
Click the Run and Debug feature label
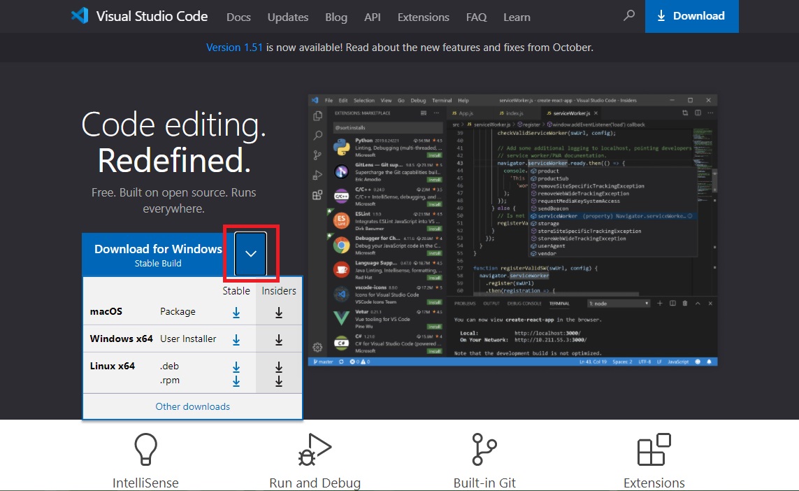tap(315, 483)
